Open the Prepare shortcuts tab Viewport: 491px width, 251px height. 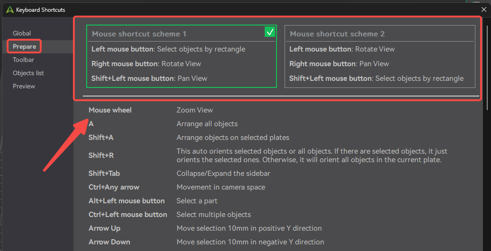pyautogui.click(x=25, y=47)
